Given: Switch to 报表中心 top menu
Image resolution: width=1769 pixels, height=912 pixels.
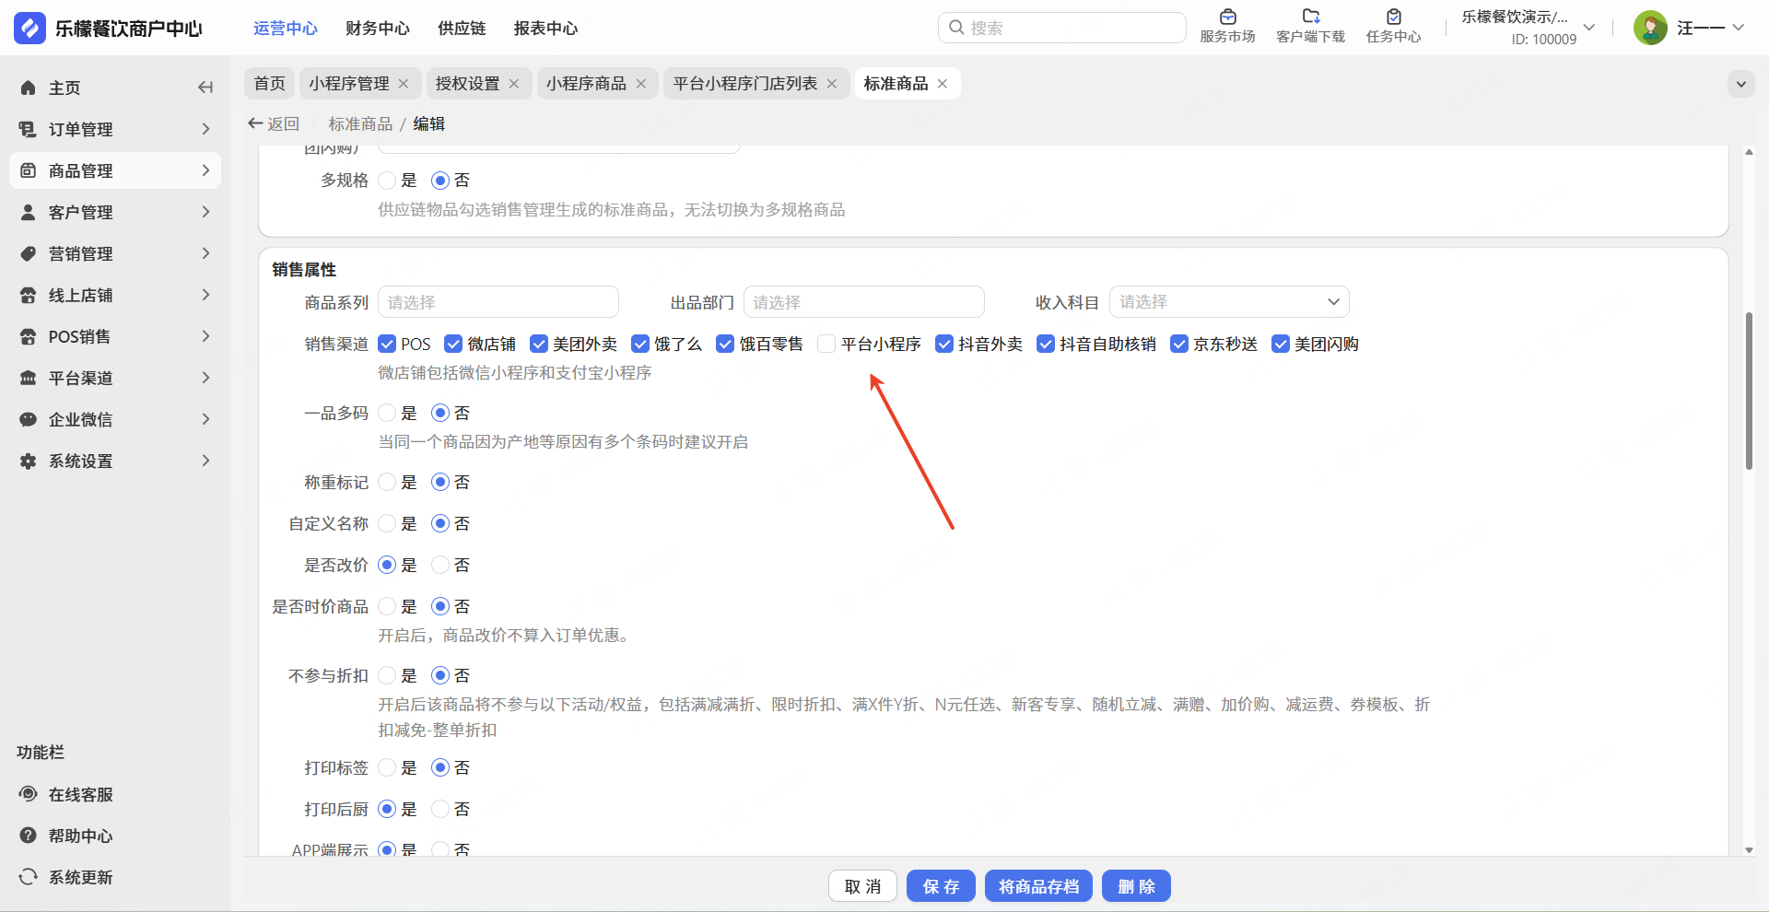Looking at the screenshot, I should tap(545, 29).
